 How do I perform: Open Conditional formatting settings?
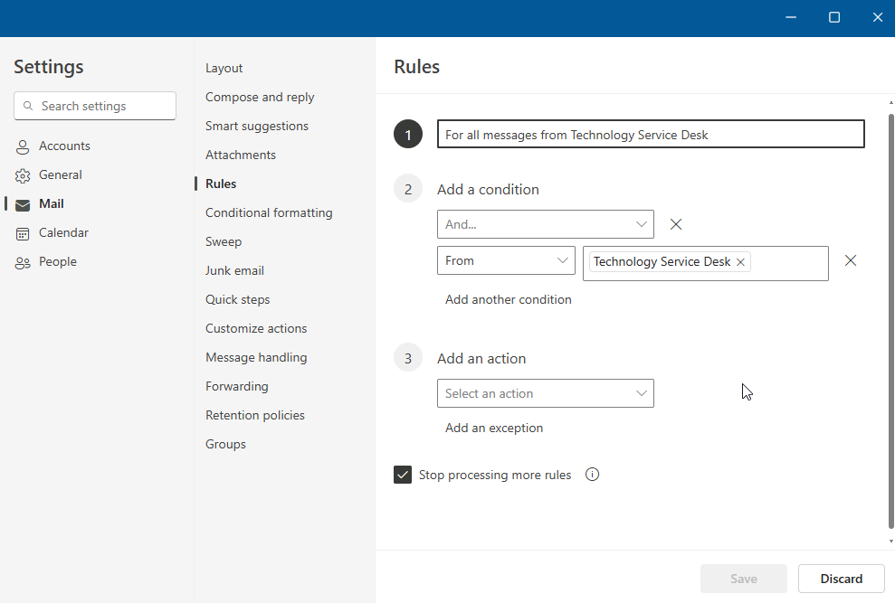coord(269,213)
